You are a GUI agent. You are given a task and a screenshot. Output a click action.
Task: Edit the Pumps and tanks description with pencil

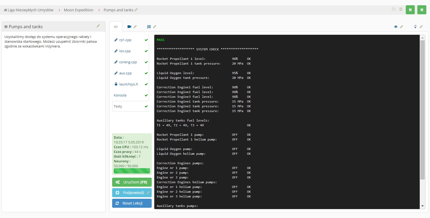click(x=98, y=26)
